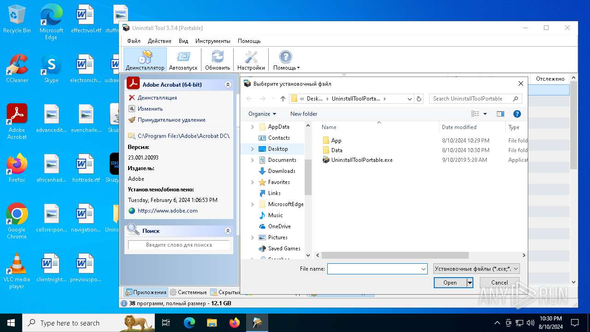Viewport: 590px width, 332px height.
Task: Click the file list horizontal scrollbar
Action: tap(395, 255)
